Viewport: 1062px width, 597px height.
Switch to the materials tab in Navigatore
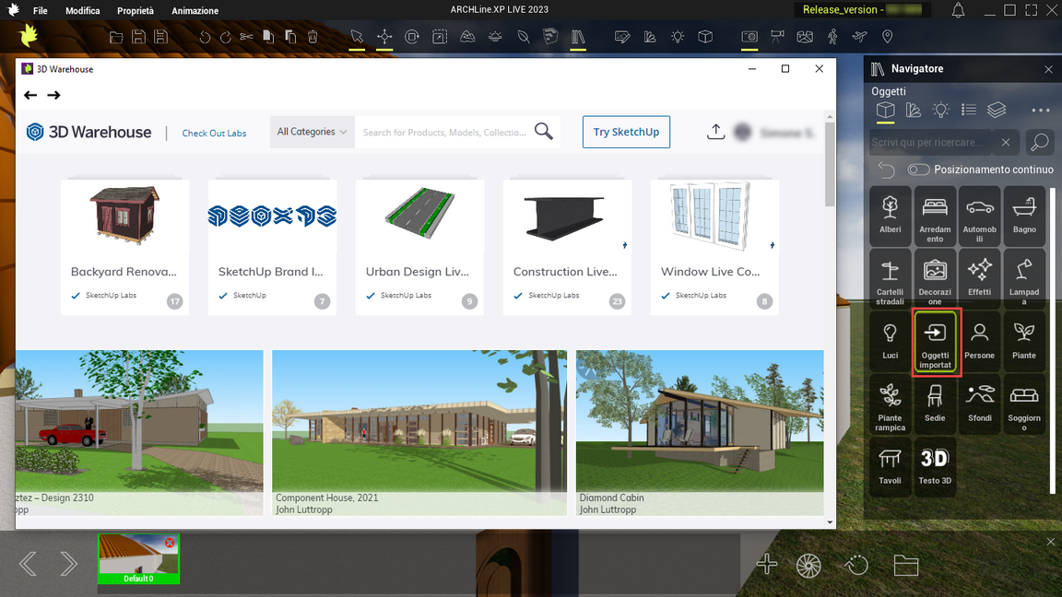(913, 111)
